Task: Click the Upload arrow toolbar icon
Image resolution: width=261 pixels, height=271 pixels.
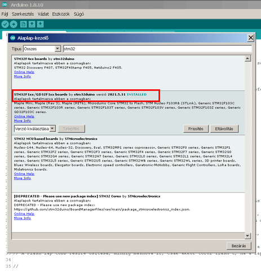Action: click(x=14, y=24)
